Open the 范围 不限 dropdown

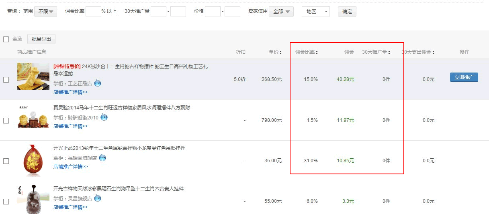(x=45, y=12)
